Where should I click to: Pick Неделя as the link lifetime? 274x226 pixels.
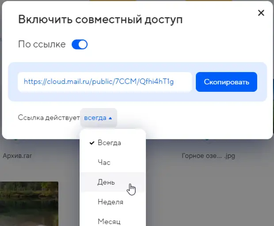[113, 202]
